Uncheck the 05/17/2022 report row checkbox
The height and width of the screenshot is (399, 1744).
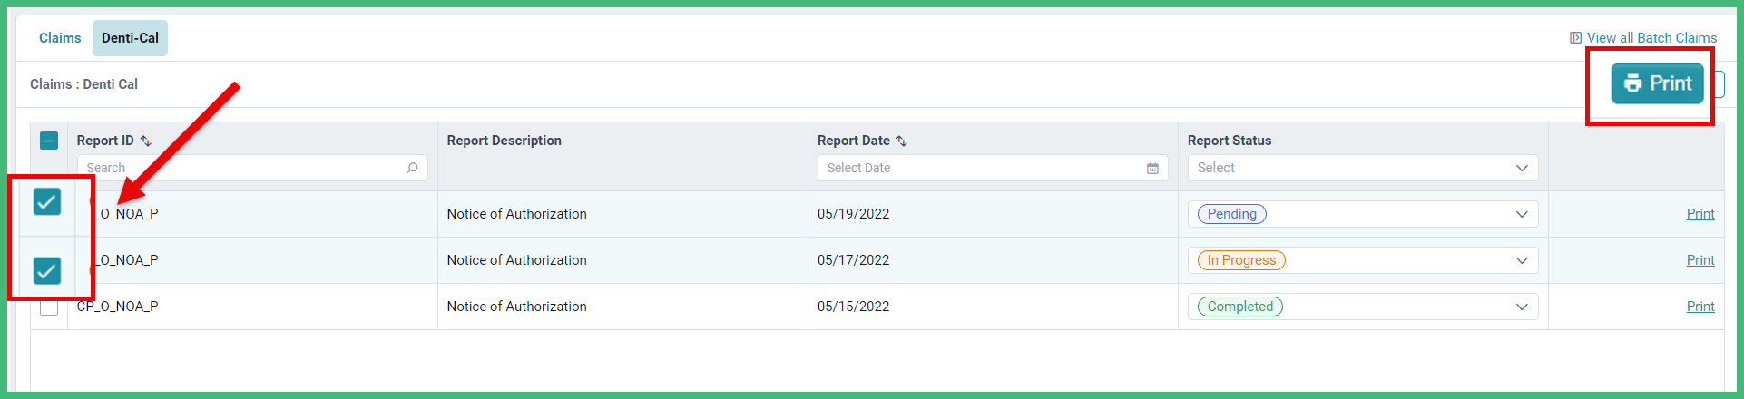point(47,270)
